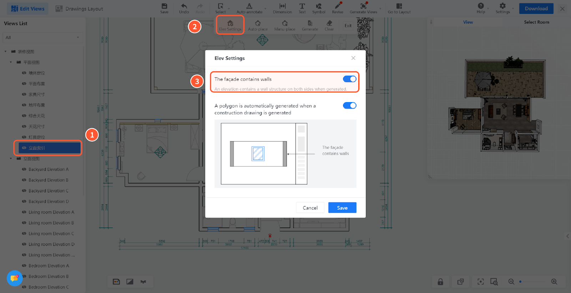Open the 'All' views filter dropdown
Screen dimensions: 571x293
tap(42, 37)
